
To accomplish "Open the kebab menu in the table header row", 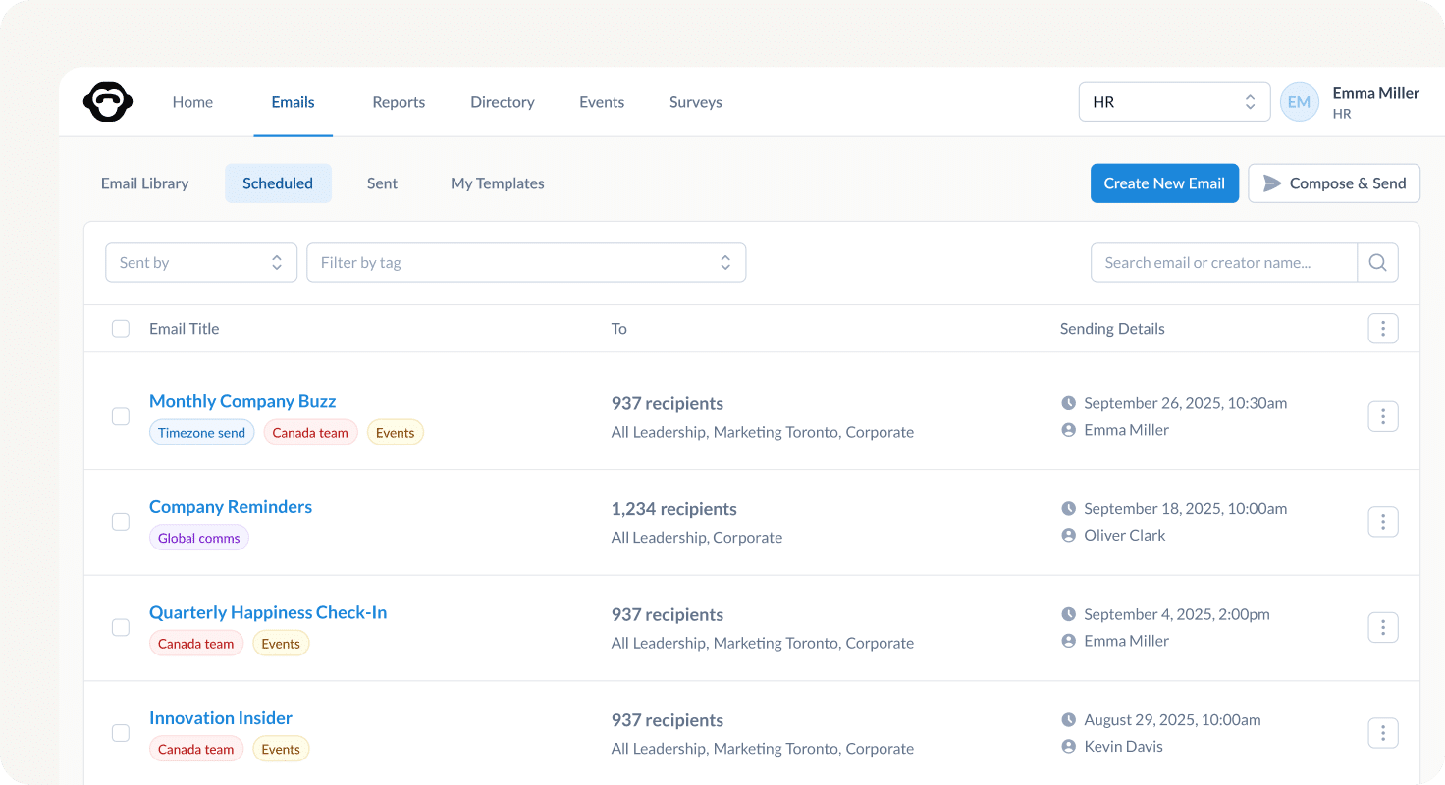I will 1383,328.
